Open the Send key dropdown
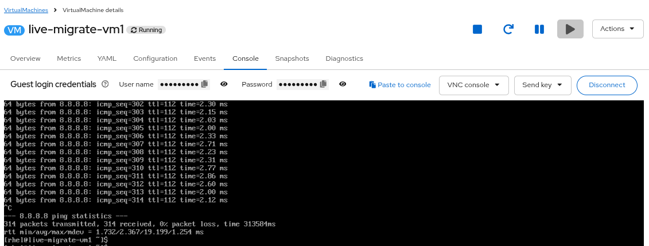Screen dimensions: 649x246 point(542,85)
